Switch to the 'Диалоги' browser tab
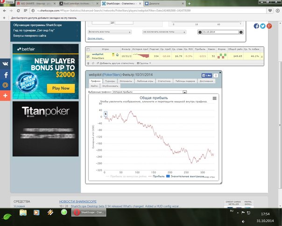 click(x=164, y=3)
